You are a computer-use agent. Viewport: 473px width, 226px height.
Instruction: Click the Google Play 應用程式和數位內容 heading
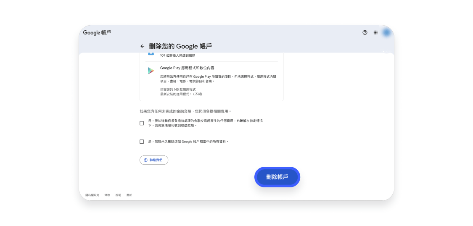tap(188, 68)
